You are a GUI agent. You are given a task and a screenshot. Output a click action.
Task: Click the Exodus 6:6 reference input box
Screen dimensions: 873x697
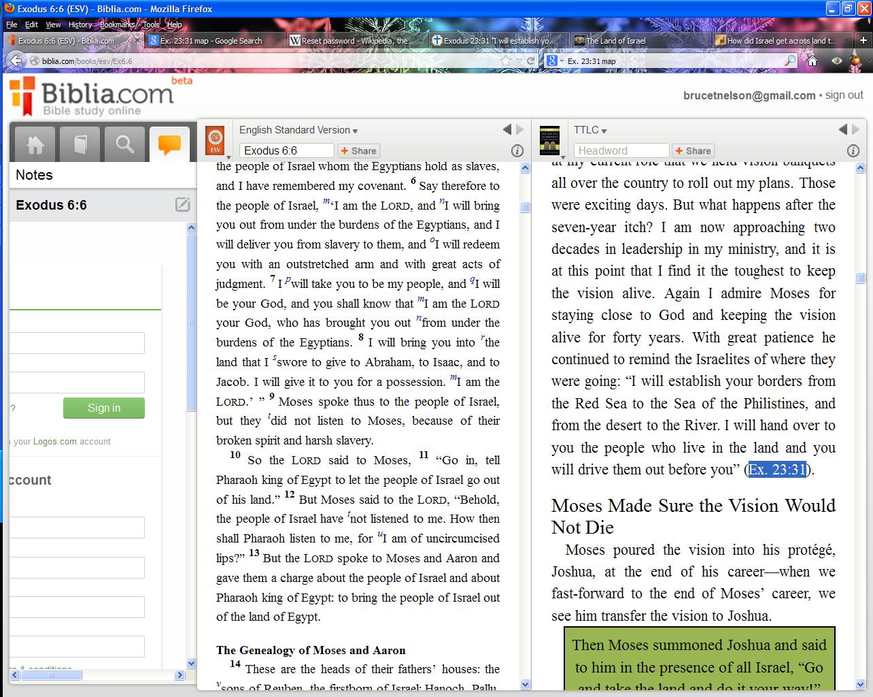click(x=286, y=150)
